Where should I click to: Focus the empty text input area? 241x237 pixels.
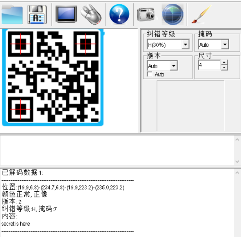point(117,150)
